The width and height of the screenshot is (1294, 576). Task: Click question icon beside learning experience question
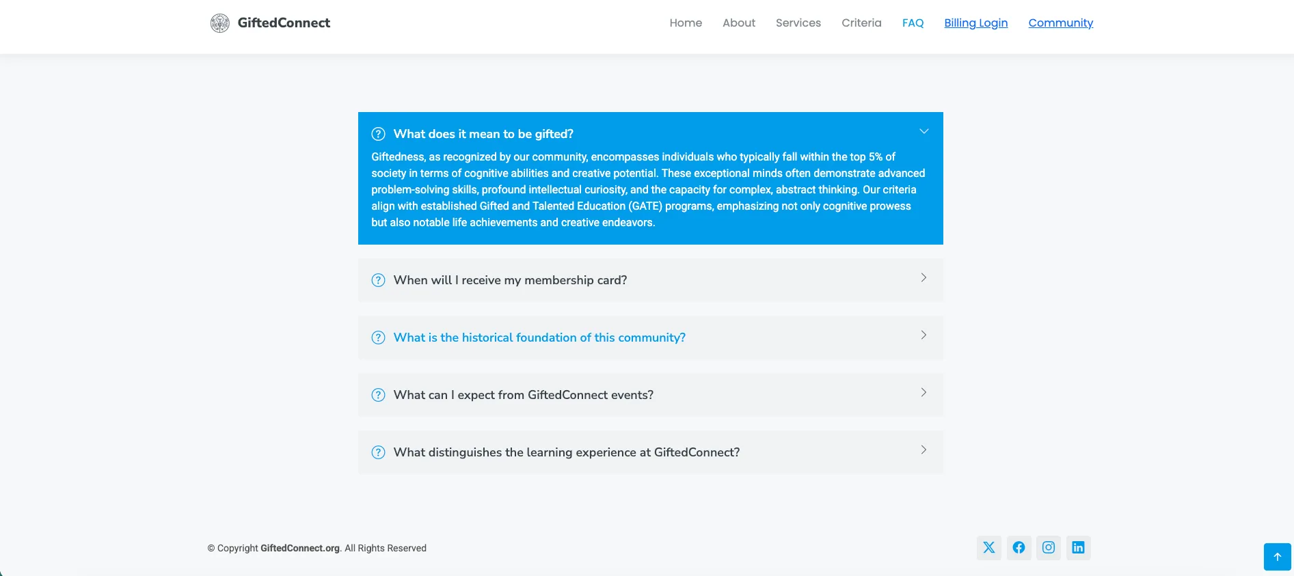tap(378, 452)
